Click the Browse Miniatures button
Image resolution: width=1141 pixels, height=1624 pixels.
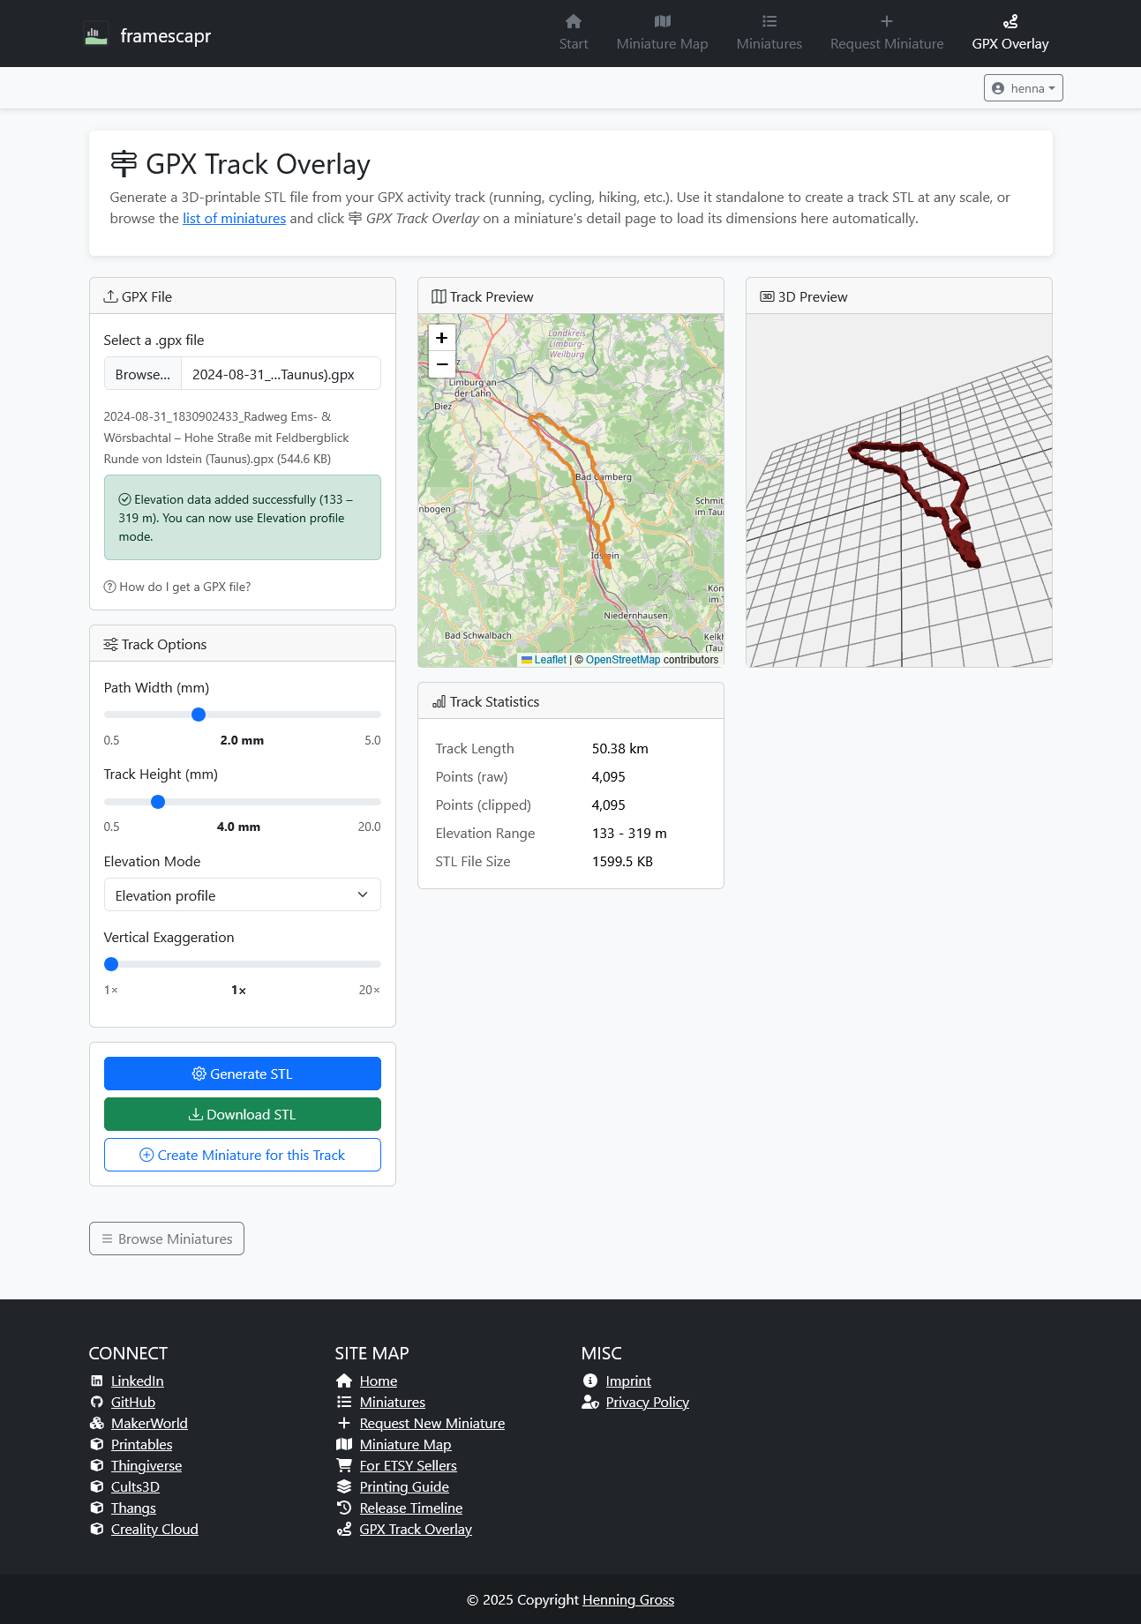click(x=167, y=1239)
